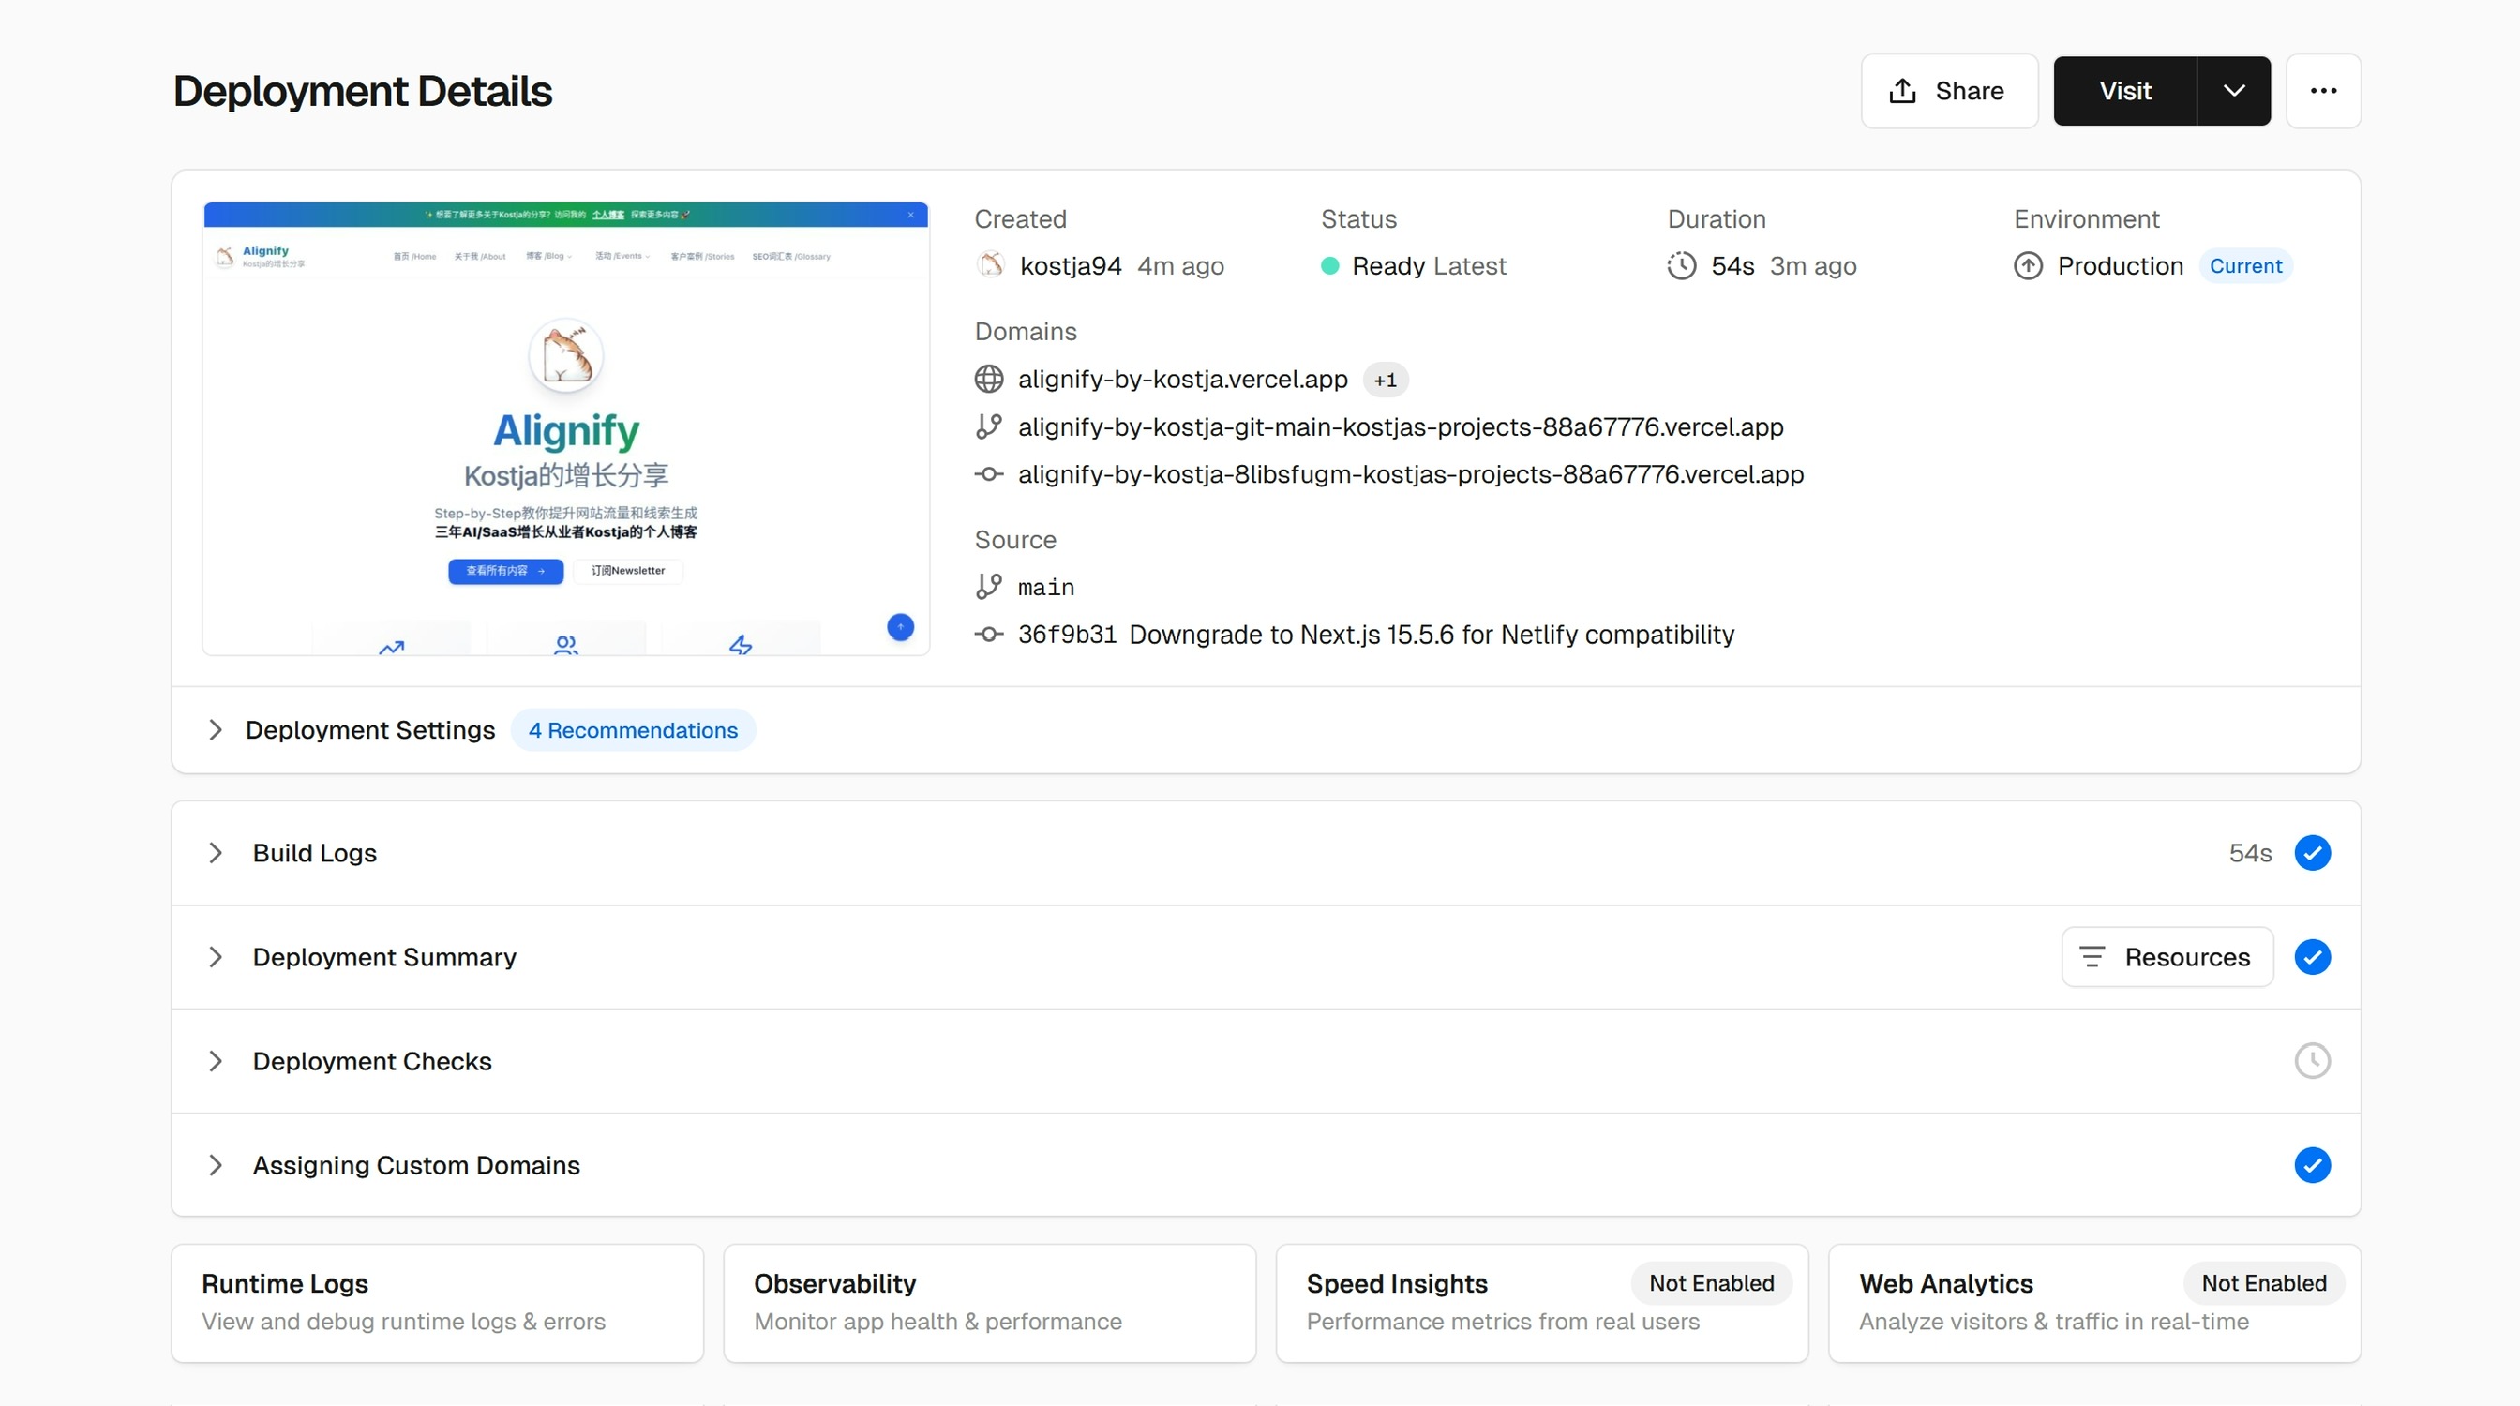2520x1406 pixels.
Task: Click the pending clock on Deployment Checks
Action: pyautogui.click(x=2312, y=1061)
